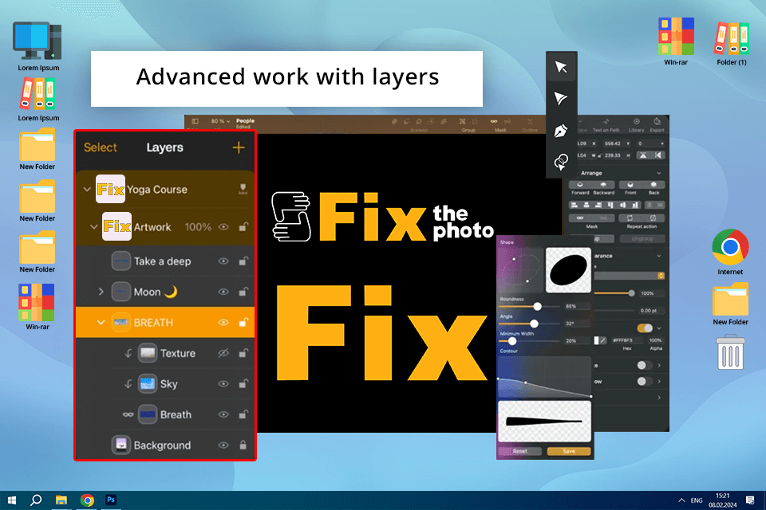766x510 pixels.
Task: Open the blend mode dropdown stepper
Action: [x=661, y=276]
